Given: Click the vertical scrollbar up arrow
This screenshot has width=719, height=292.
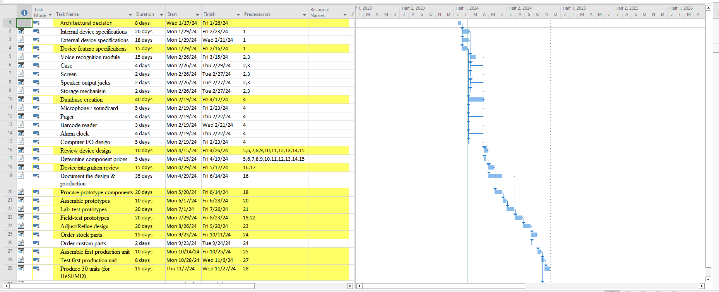Looking at the screenshot, I should [x=709, y=8].
